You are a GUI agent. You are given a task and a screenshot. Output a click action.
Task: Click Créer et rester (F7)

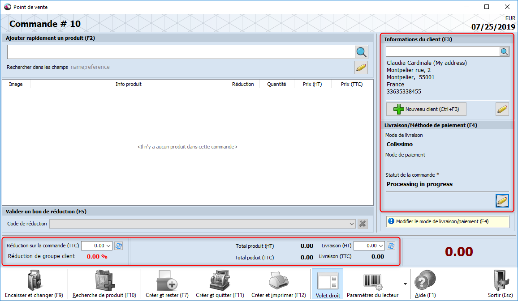pos(167,284)
